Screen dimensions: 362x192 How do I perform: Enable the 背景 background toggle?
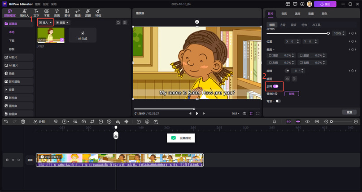click(278, 101)
